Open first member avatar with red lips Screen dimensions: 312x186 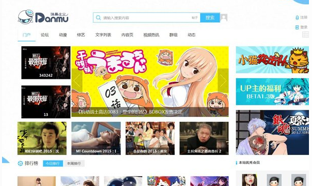249,180
